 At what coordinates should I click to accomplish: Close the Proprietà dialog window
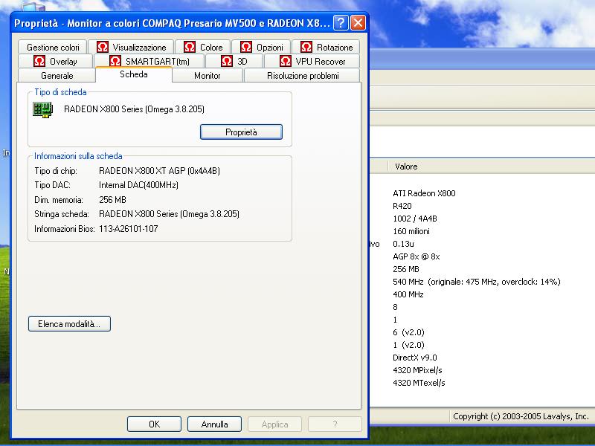click(x=358, y=23)
